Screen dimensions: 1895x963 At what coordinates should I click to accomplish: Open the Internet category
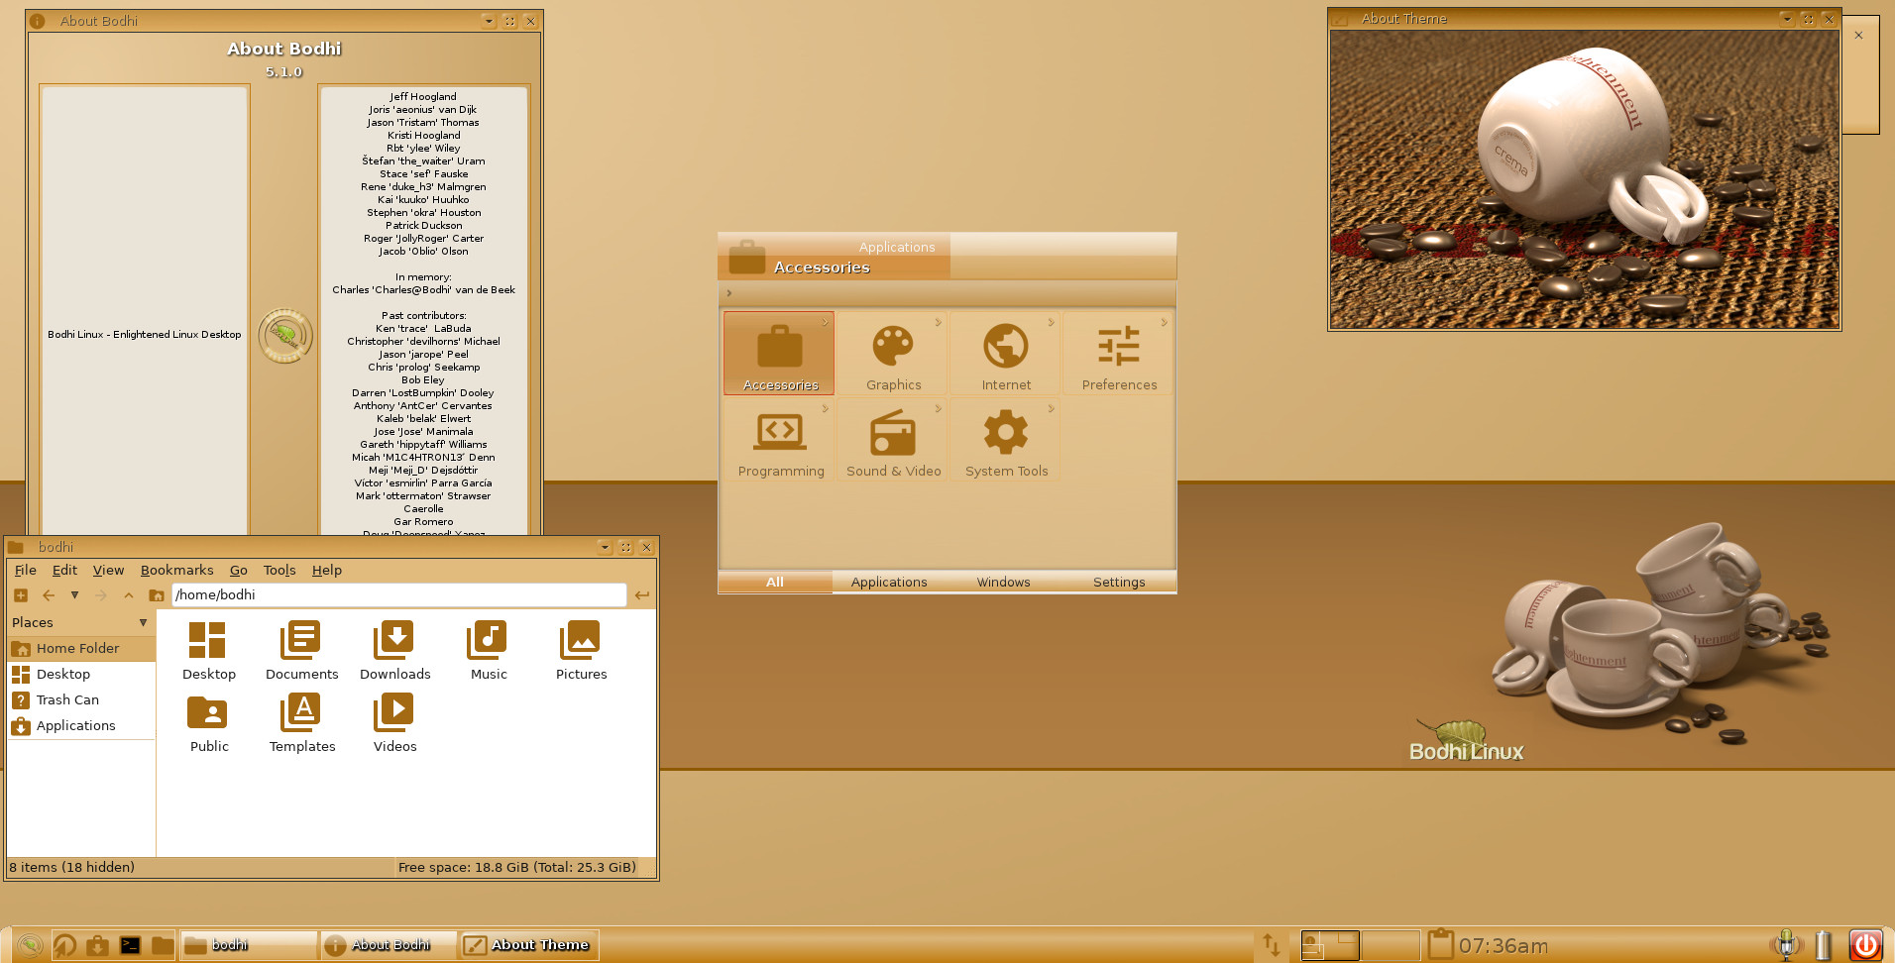pyautogui.click(x=1006, y=354)
